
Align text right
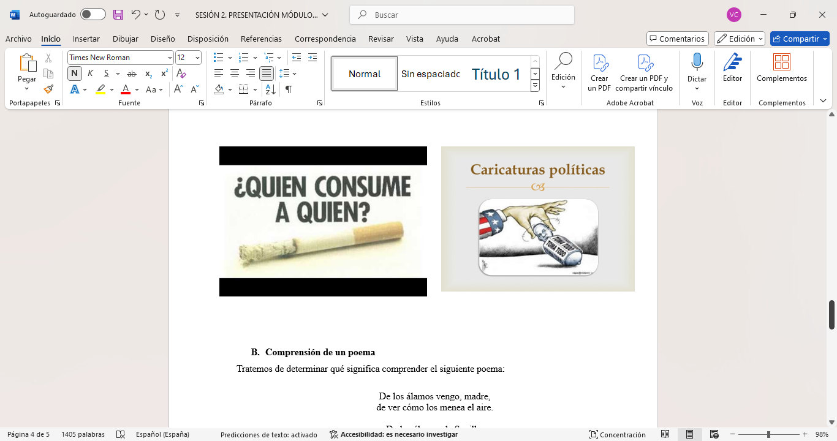coord(251,73)
